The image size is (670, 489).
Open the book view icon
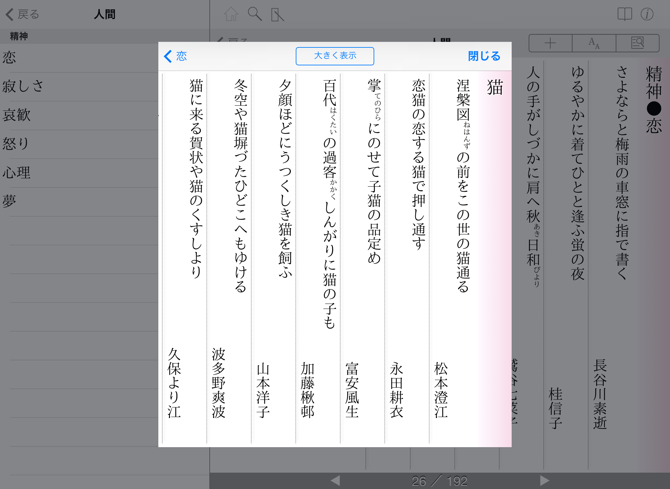pyautogui.click(x=625, y=14)
